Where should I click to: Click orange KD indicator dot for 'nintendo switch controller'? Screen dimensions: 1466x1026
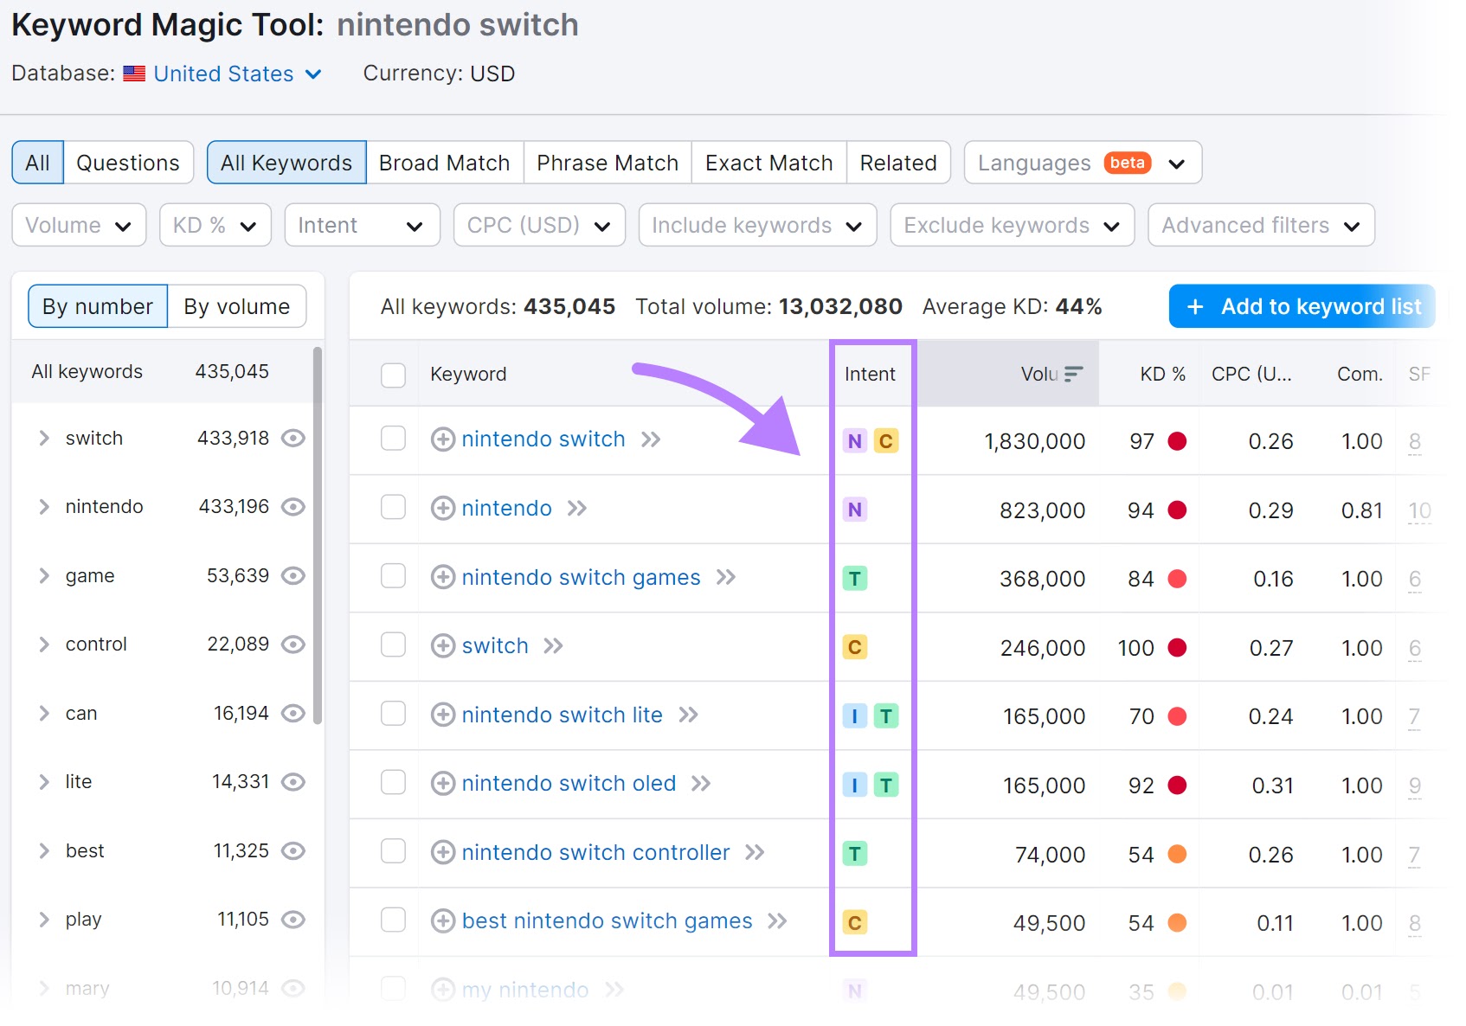(1177, 855)
